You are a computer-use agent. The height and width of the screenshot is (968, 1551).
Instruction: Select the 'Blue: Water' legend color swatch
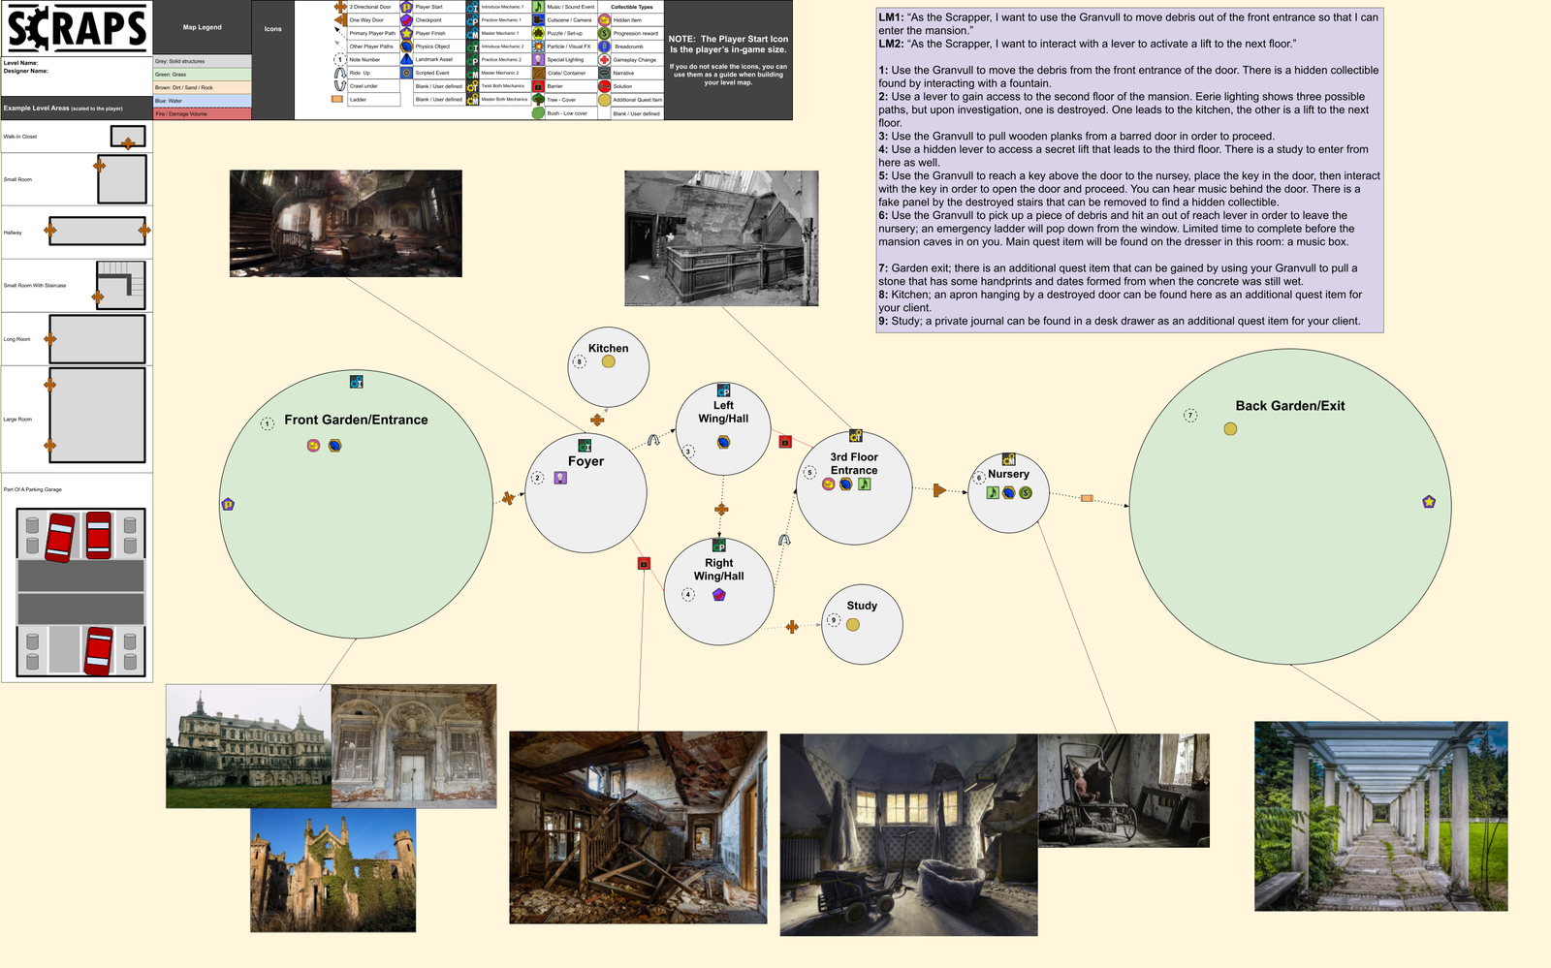[x=202, y=101]
